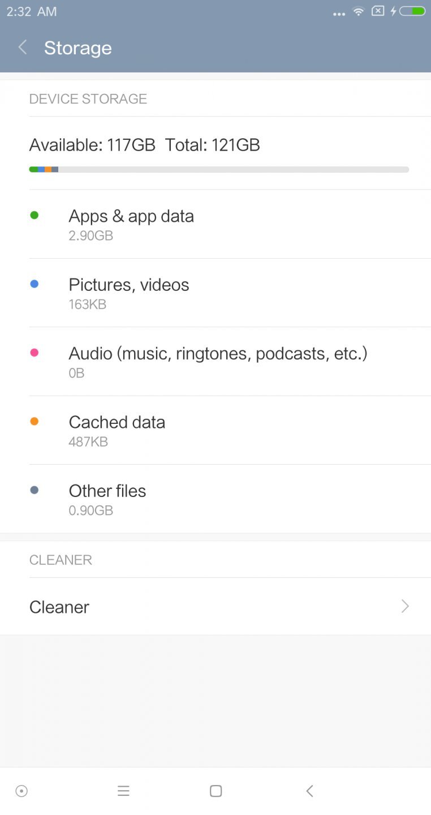Open Cached data to clear cache

(x=117, y=430)
